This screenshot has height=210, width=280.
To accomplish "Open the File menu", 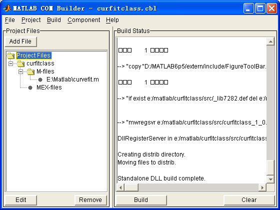I will (10, 20).
